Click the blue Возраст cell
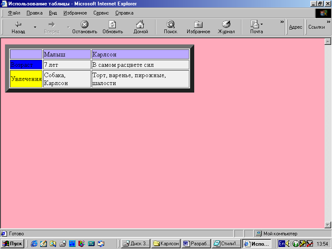The image size is (332, 249). pos(26,65)
